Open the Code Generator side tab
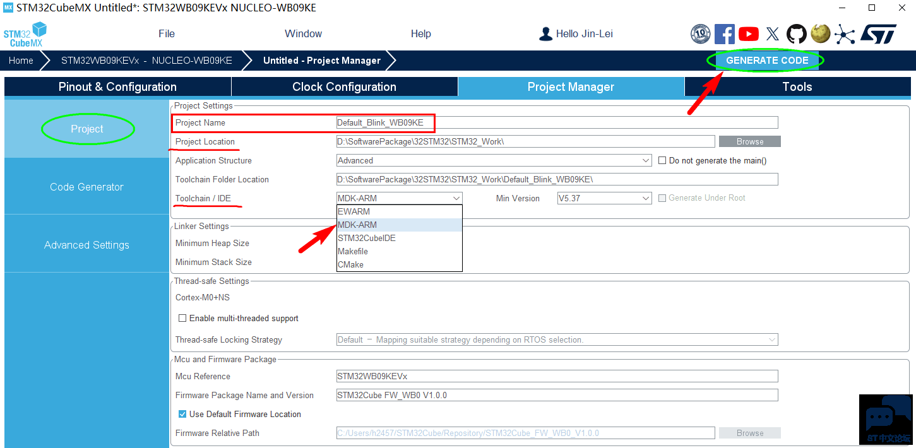This screenshot has height=448, width=916. 87,187
